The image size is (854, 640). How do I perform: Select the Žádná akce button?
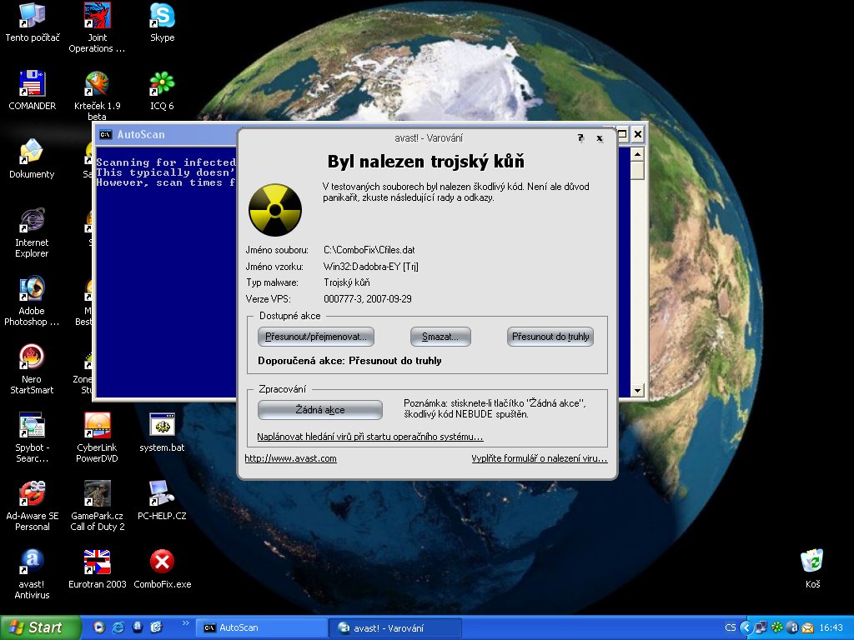click(x=319, y=410)
